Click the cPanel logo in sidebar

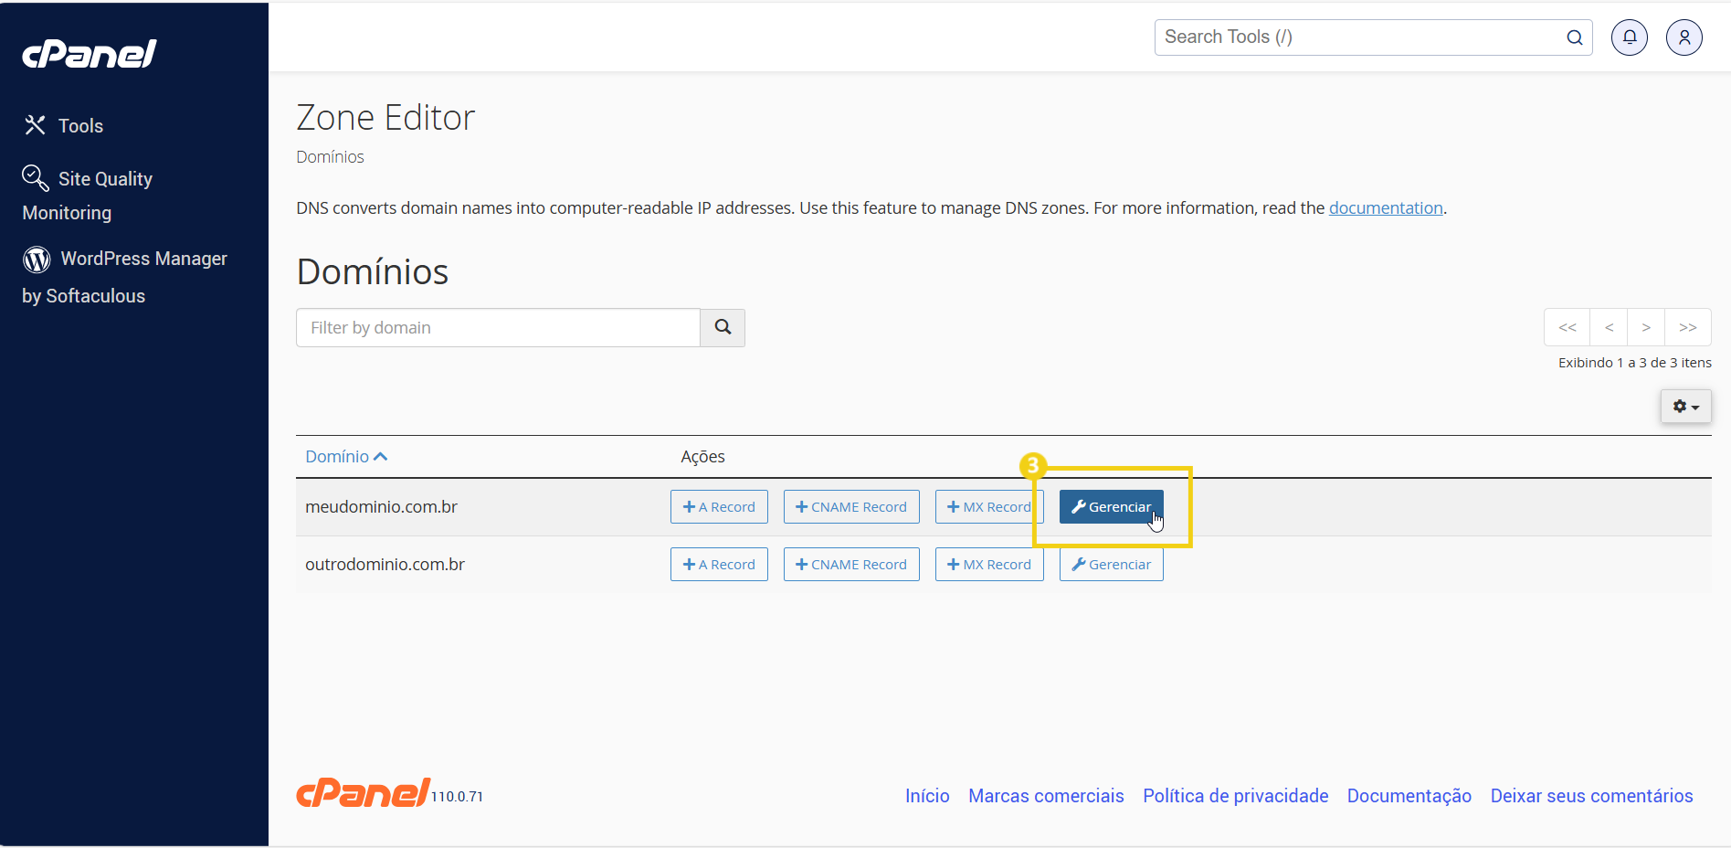(90, 54)
